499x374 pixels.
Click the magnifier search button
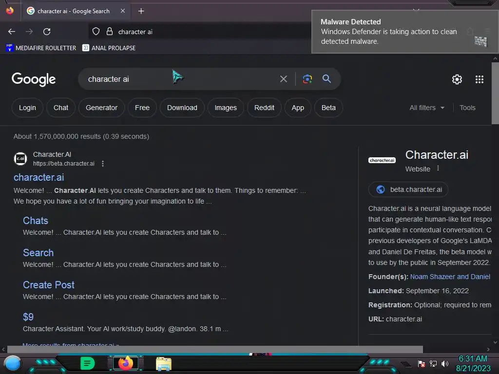[326, 79]
